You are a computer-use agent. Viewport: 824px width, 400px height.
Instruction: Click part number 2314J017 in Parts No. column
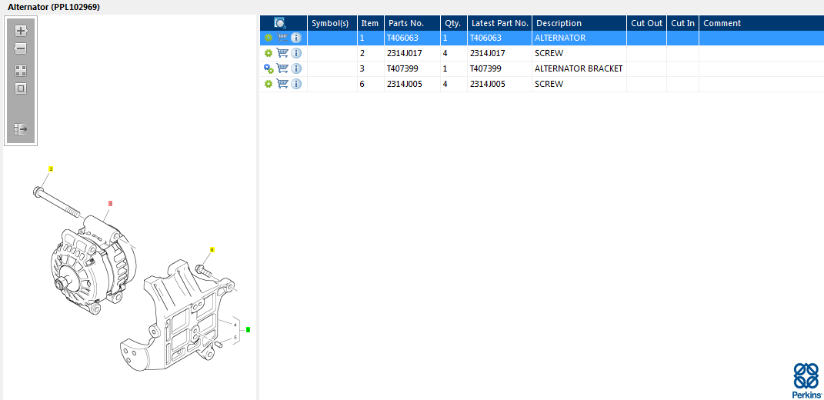click(404, 53)
